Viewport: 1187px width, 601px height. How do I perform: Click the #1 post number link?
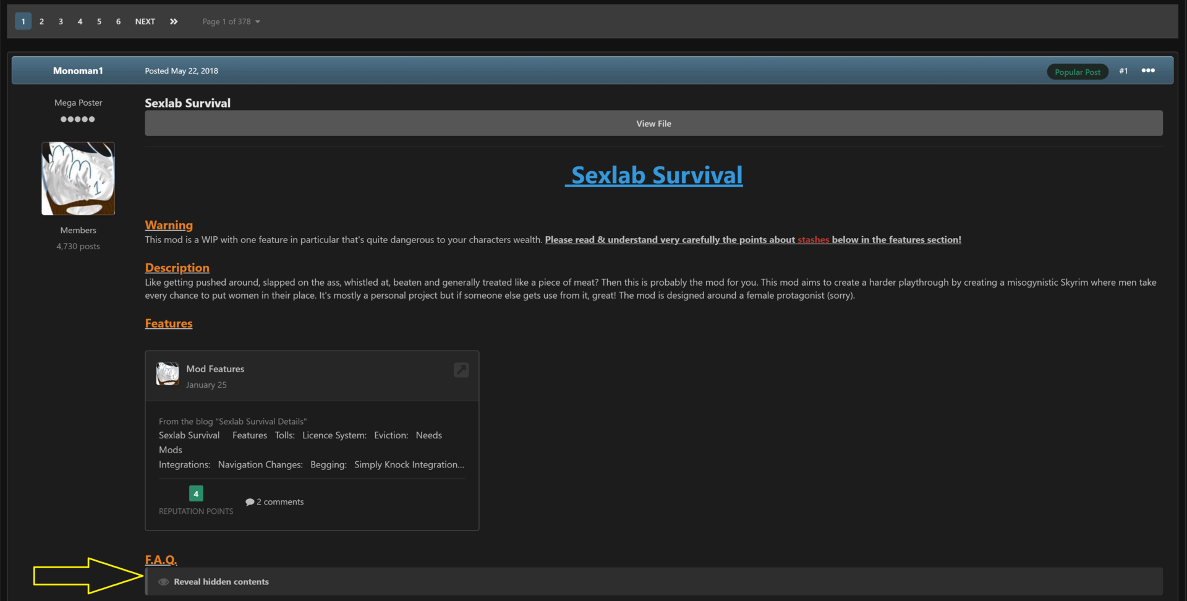[x=1123, y=71]
